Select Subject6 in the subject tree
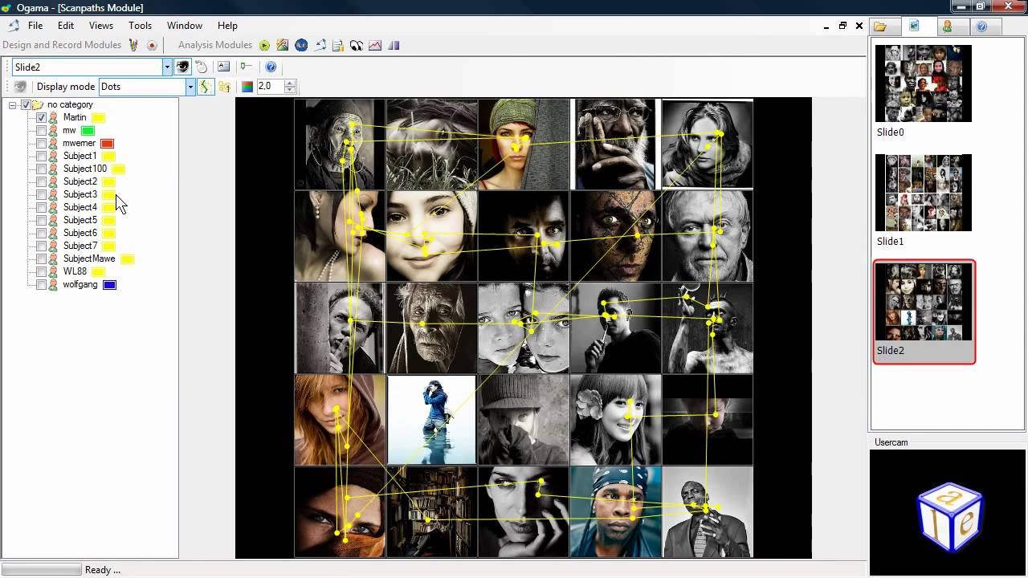This screenshot has height=578, width=1028. pos(80,233)
